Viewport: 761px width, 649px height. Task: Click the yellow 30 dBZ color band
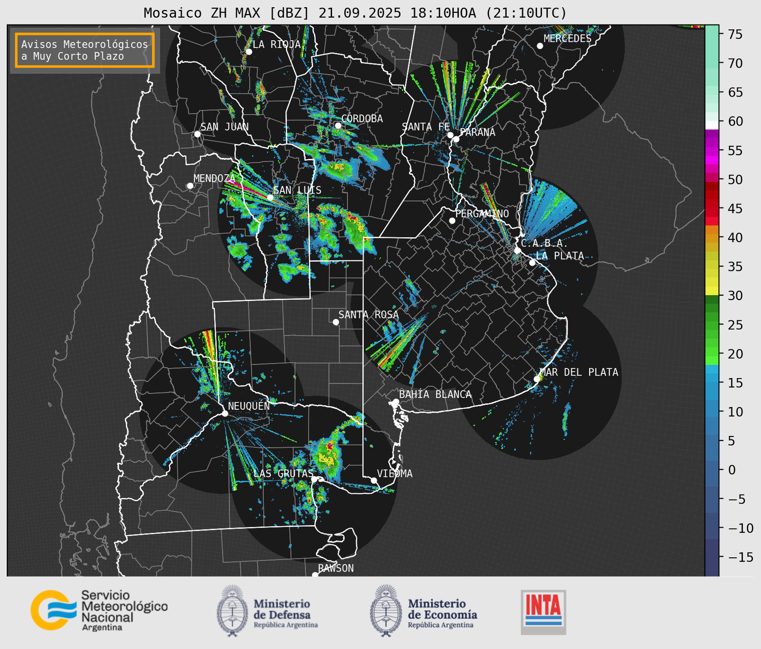point(711,292)
